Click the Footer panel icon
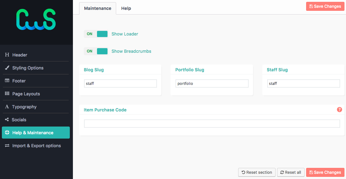The height and width of the screenshot is (179, 346). [x=7, y=81]
